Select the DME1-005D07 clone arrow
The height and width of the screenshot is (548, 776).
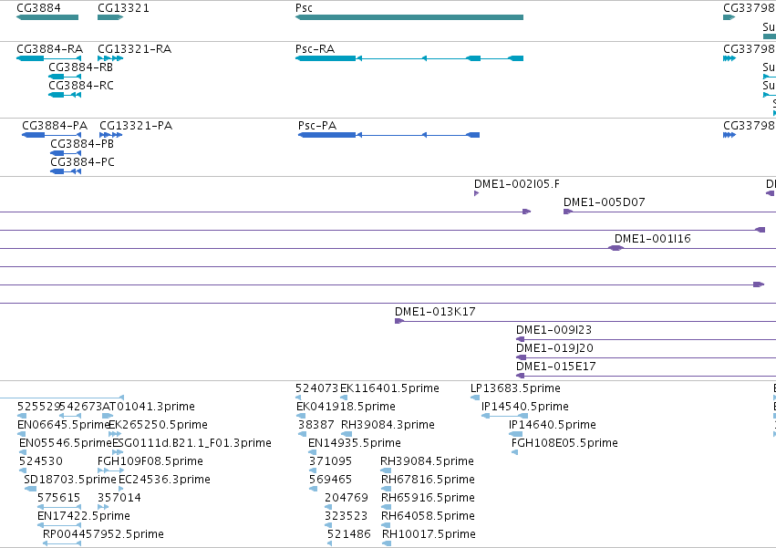(568, 212)
